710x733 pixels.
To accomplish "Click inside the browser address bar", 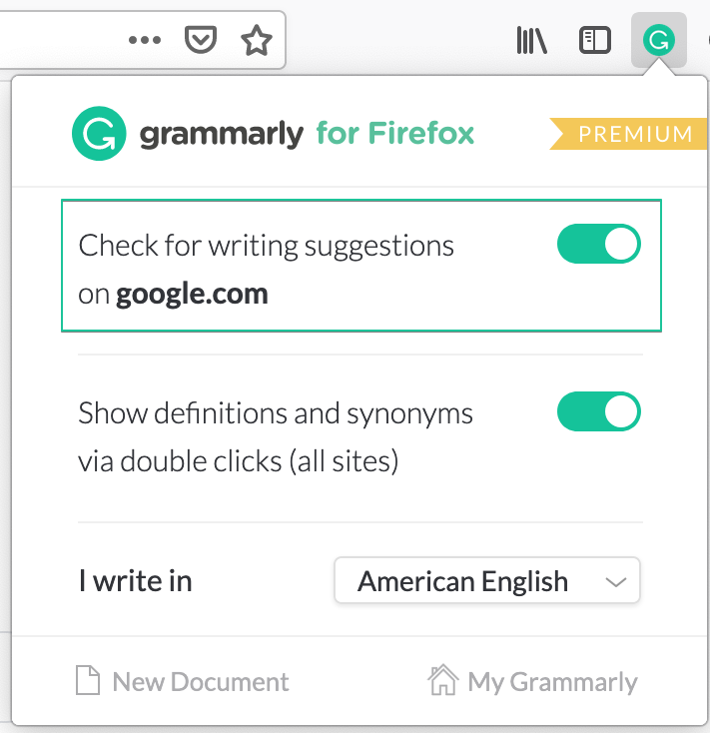I will coord(60,40).
